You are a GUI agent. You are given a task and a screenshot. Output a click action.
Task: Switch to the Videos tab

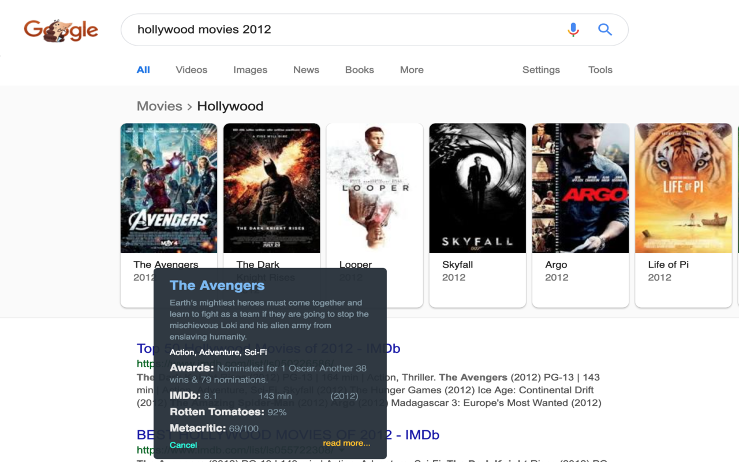[192, 70]
